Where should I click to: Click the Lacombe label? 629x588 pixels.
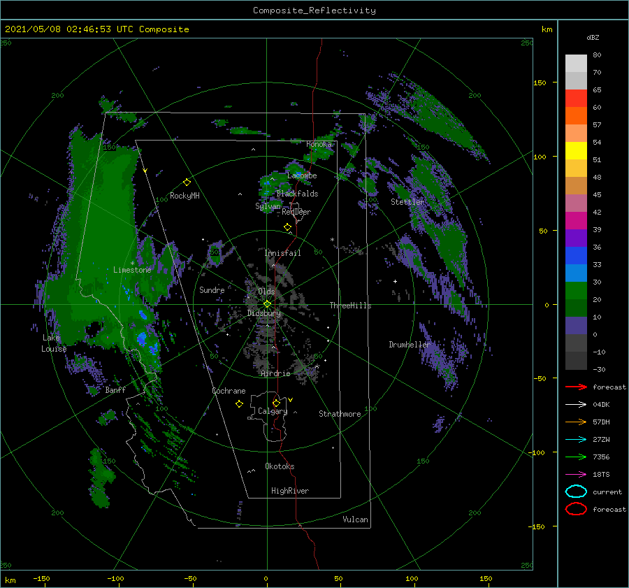(302, 175)
